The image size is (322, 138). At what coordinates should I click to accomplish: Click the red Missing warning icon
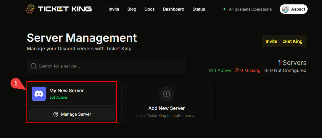237,70
